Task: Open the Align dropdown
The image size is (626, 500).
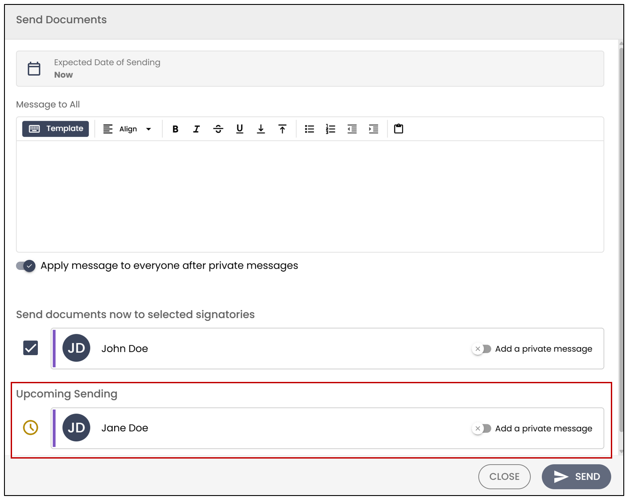Action: click(128, 129)
